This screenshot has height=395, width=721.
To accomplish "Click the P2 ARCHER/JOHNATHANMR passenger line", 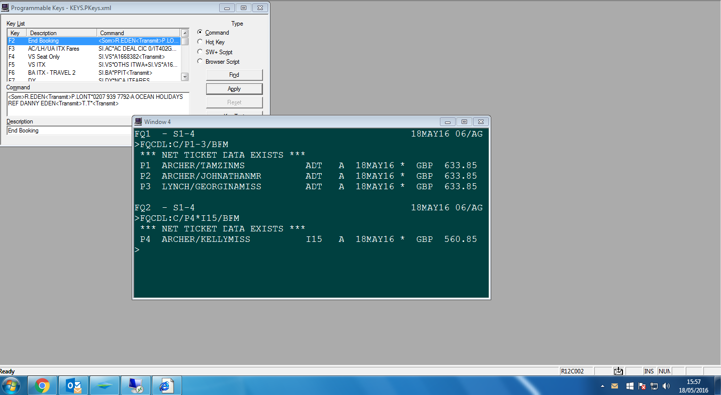I will 308,176.
